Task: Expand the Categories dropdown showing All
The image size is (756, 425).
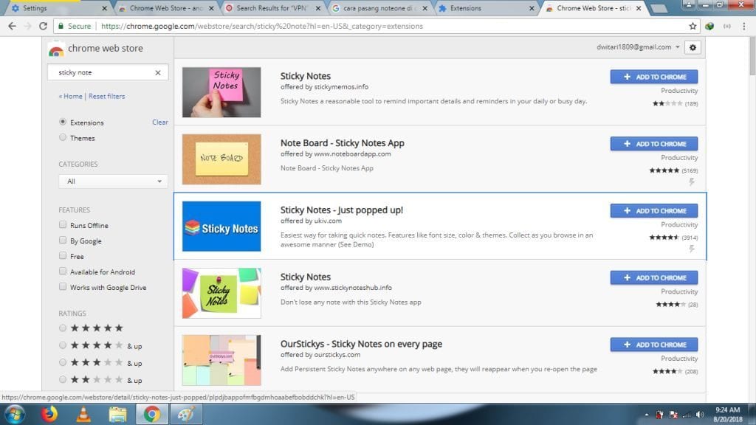Action: 113,182
